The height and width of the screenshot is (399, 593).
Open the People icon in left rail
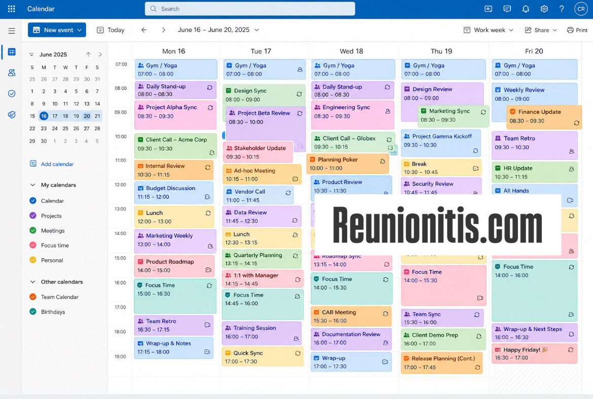click(12, 72)
